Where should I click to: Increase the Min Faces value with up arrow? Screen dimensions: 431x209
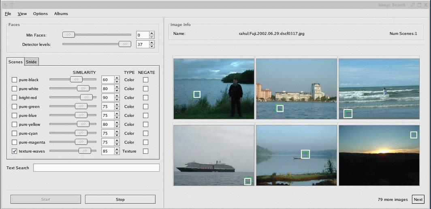152,33
